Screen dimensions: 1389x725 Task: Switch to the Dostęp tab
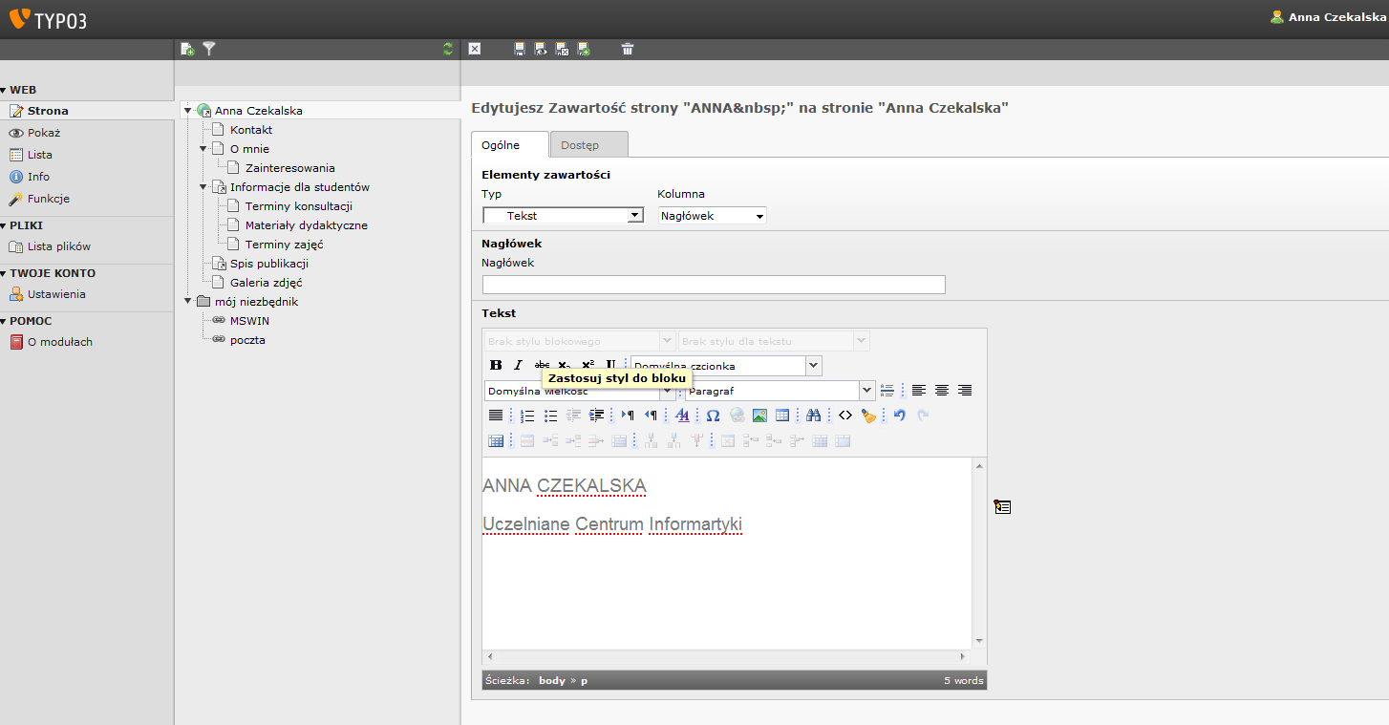[x=589, y=145]
